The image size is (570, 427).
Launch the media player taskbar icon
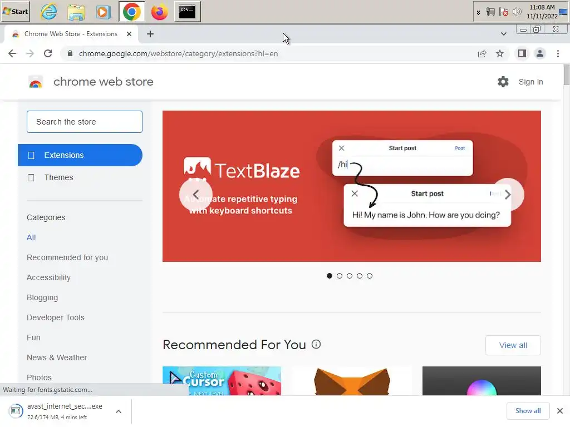104,12
